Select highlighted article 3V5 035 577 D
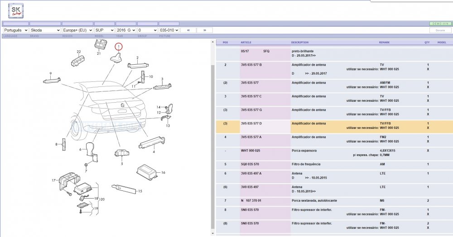The height and width of the screenshot is (237, 453). [x=251, y=123]
